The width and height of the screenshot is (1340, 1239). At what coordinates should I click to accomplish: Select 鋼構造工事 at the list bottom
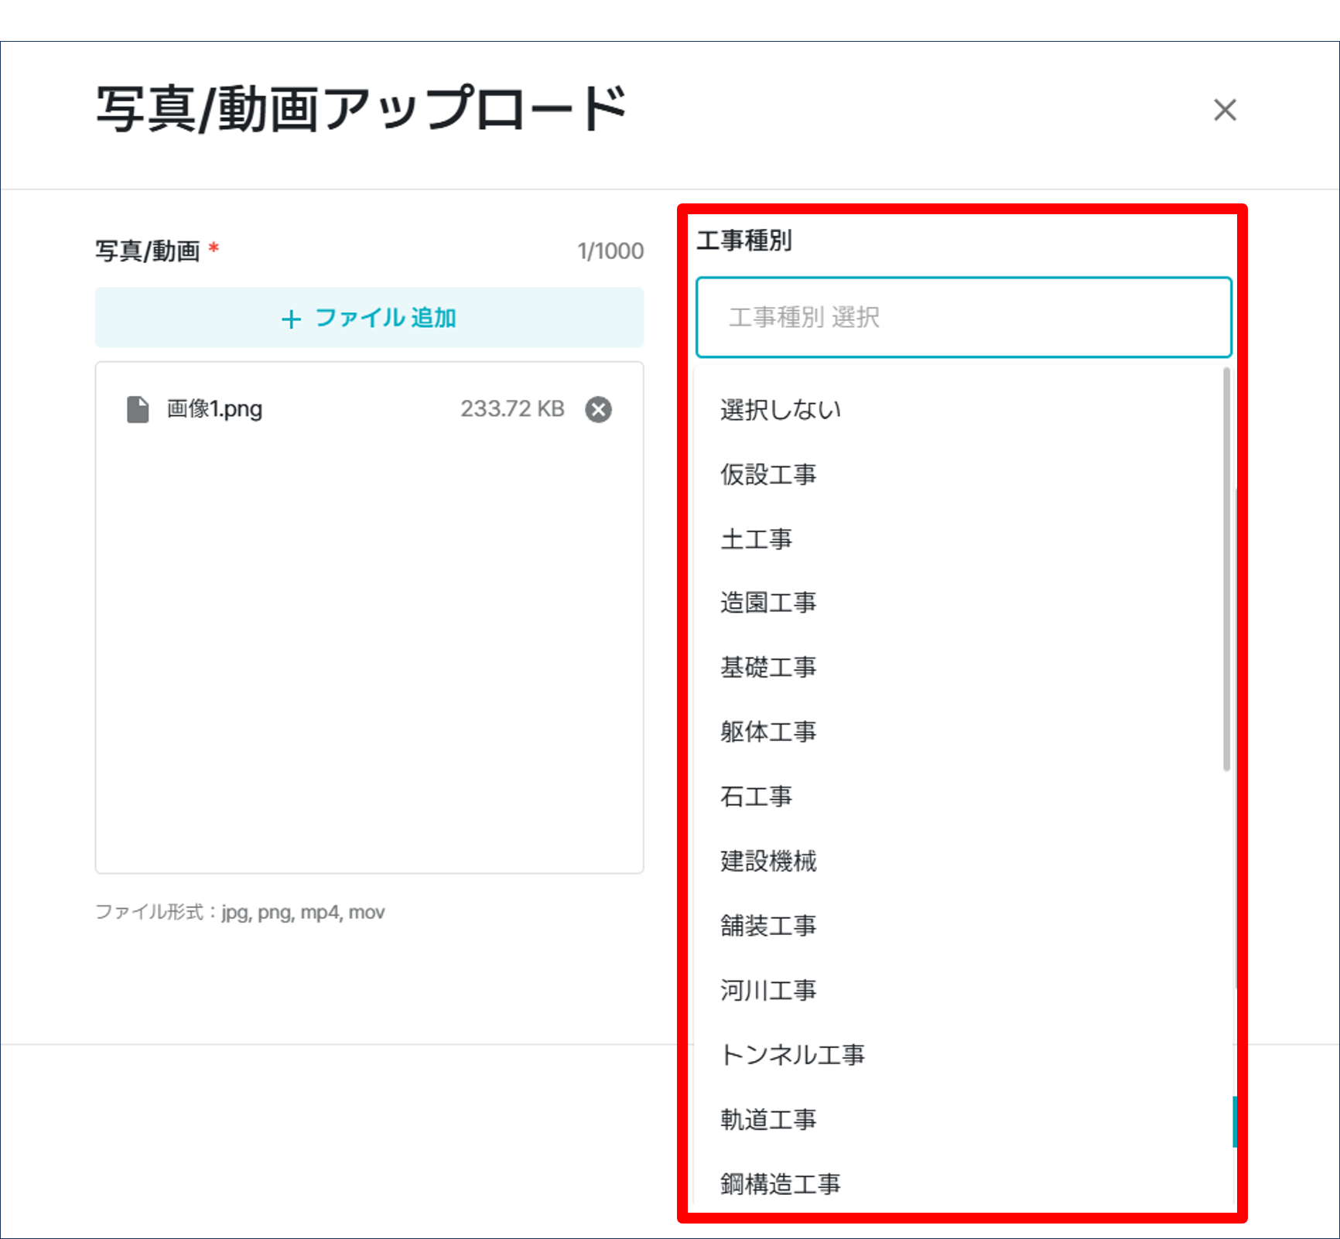(x=781, y=1182)
